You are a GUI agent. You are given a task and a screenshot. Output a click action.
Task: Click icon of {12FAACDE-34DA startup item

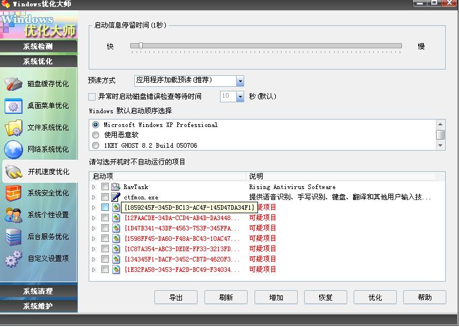click(116, 218)
